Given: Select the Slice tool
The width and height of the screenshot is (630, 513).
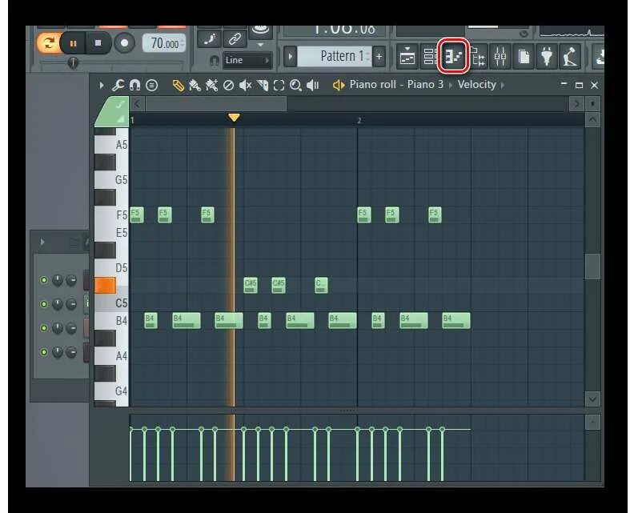Looking at the screenshot, I should [262, 85].
